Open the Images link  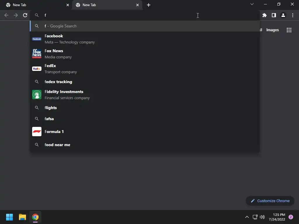pyautogui.click(x=272, y=30)
